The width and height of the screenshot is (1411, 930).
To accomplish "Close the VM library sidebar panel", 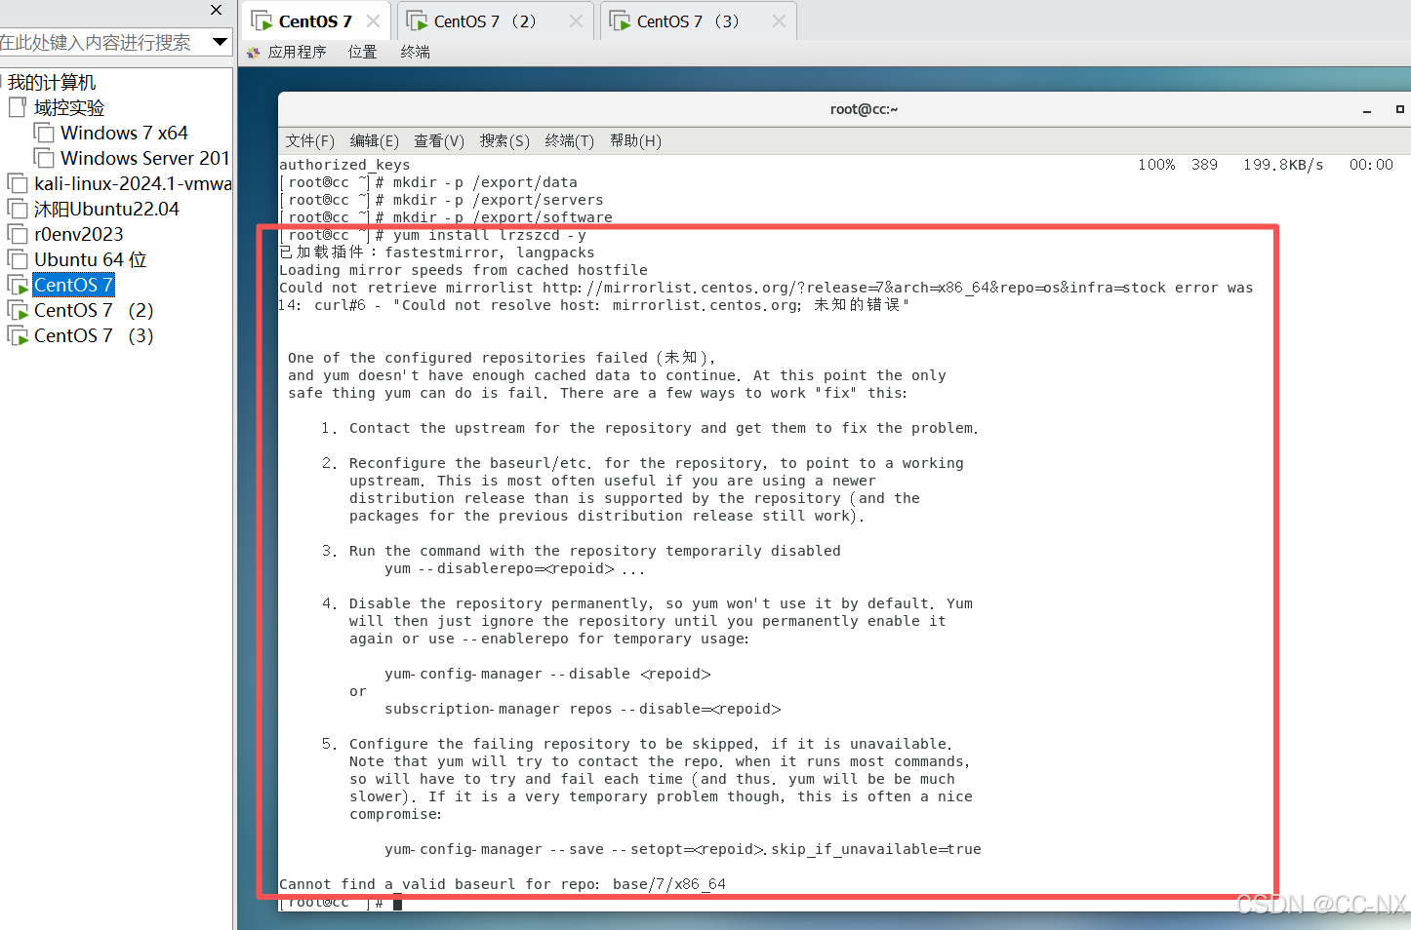I will click(217, 10).
